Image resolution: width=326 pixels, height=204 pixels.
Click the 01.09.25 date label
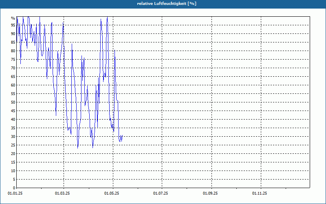tap(210, 193)
